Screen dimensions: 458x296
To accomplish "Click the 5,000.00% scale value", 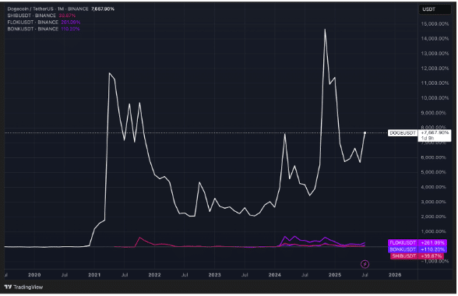I will click(x=433, y=172).
